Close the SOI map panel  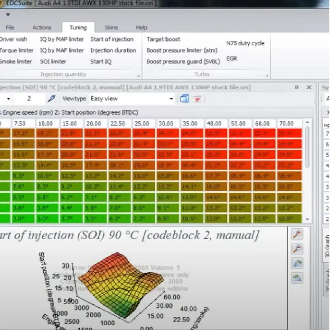pos(309,87)
